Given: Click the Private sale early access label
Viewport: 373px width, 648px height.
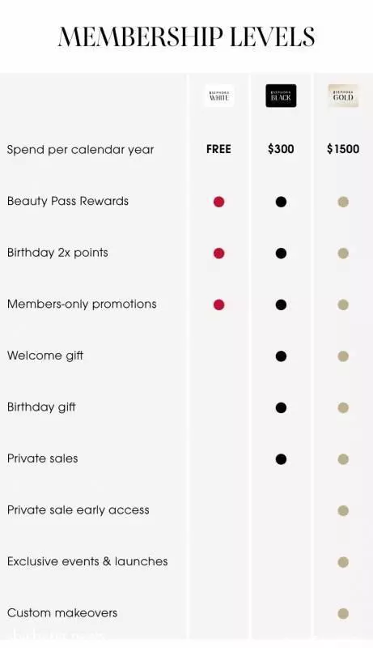Looking at the screenshot, I should 78,510.
